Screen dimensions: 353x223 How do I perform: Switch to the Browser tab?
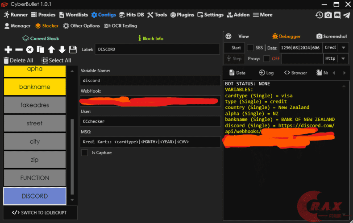[295, 73]
